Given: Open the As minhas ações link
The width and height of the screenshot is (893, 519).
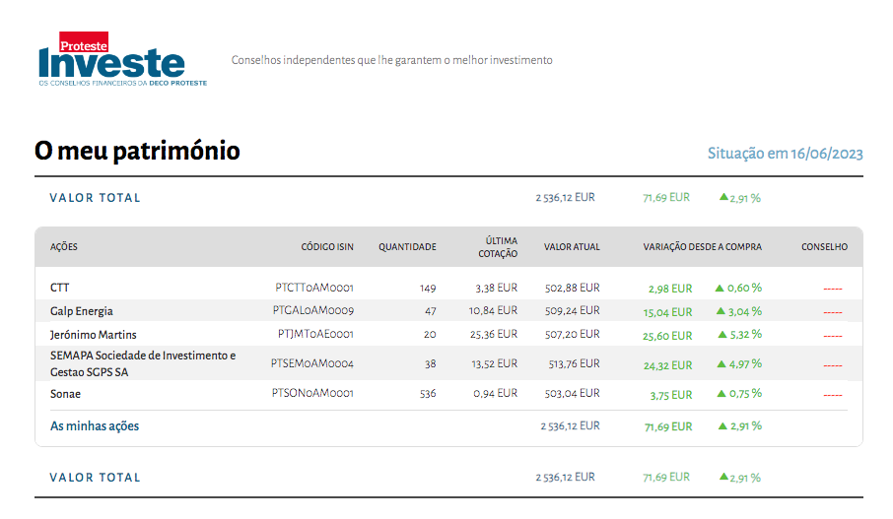Looking at the screenshot, I should point(95,426).
